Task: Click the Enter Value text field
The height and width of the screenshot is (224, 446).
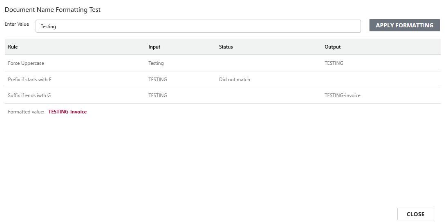Action: [198, 26]
